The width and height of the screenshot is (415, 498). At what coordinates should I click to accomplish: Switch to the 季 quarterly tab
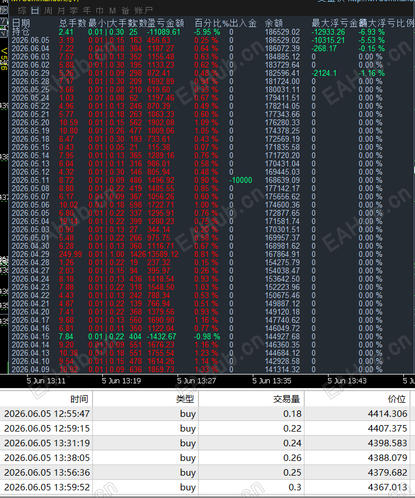click(73, 11)
